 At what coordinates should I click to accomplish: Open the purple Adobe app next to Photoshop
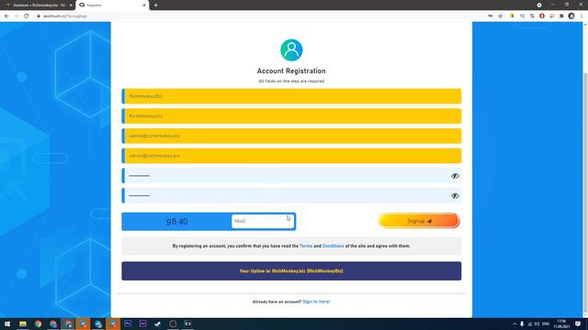point(143,324)
